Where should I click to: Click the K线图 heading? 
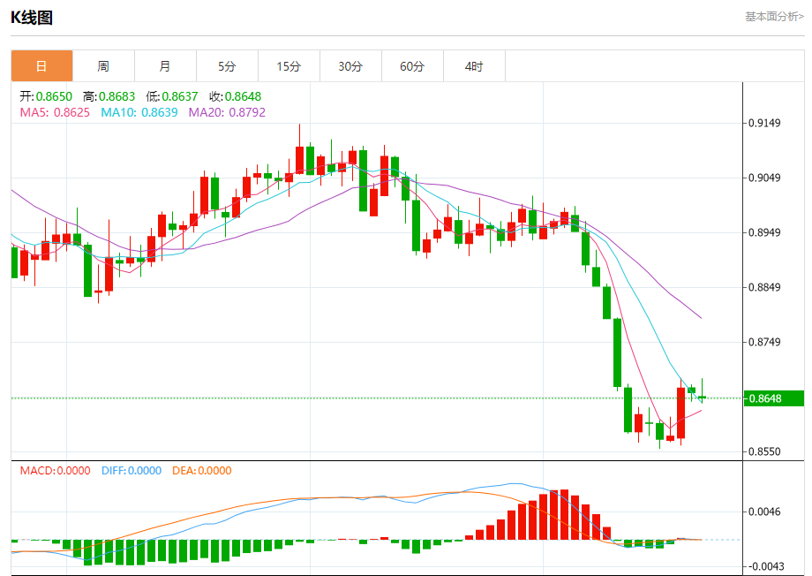[x=32, y=18]
